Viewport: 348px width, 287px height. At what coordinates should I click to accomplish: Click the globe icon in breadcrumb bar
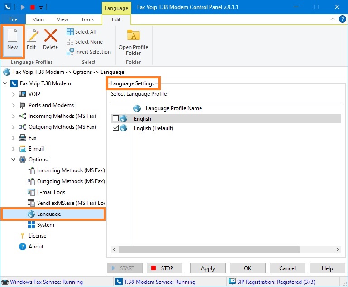(7, 72)
